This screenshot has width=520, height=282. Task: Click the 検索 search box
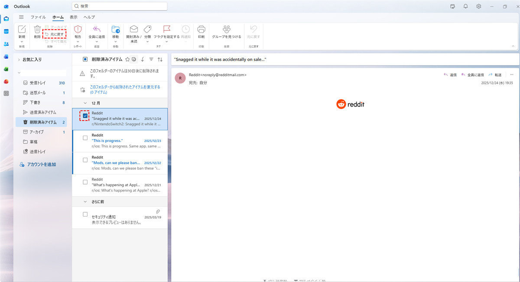(119, 6)
